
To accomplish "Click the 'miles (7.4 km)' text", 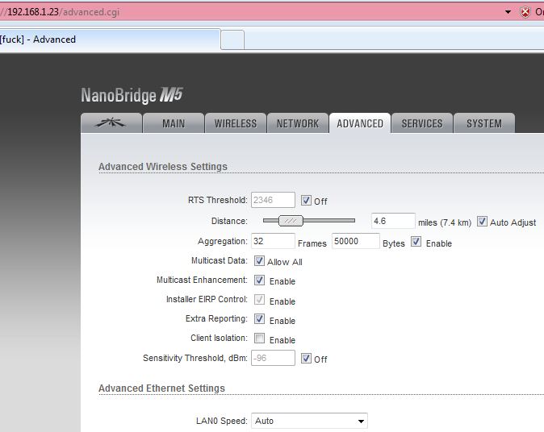I will point(445,222).
